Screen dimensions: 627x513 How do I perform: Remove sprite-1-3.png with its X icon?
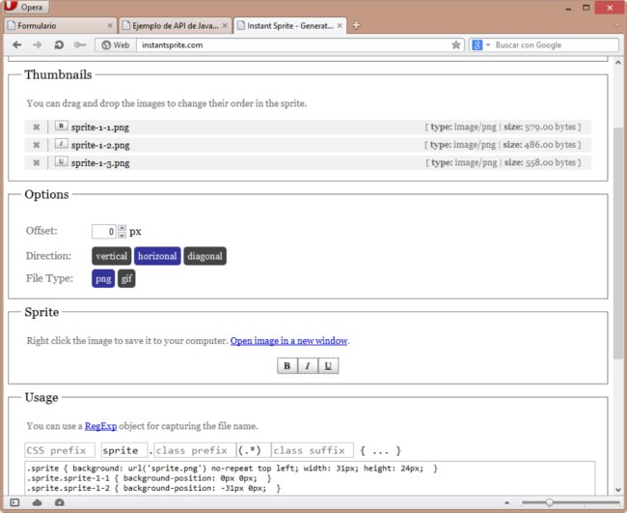pyautogui.click(x=37, y=162)
